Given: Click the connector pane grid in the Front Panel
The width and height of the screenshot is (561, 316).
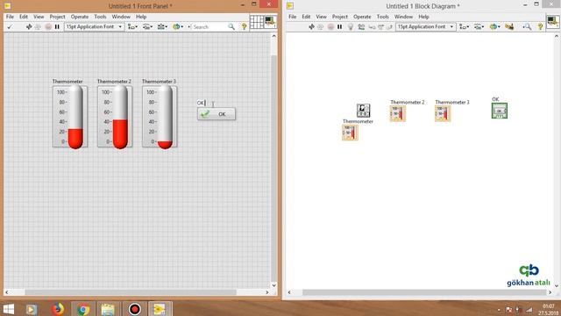Looking at the screenshot, I should tap(257, 22).
